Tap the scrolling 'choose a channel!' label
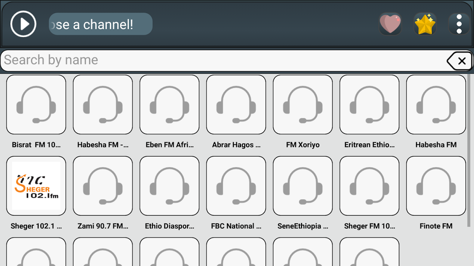The image size is (474, 266). tap(101, 24)
